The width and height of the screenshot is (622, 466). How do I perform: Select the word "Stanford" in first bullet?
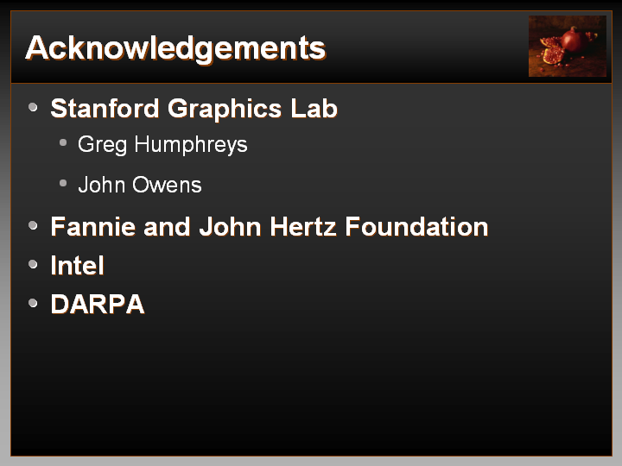(x=105, y=109)
